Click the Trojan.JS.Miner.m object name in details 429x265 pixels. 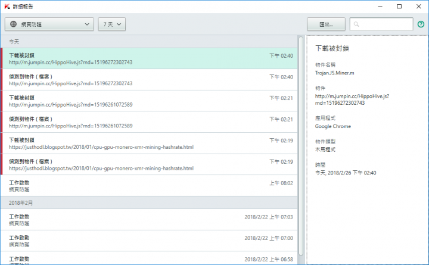click(334, 73)
